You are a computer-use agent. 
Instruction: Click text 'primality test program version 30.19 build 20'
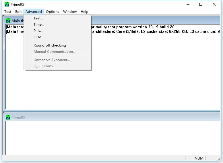coord(133,27)
